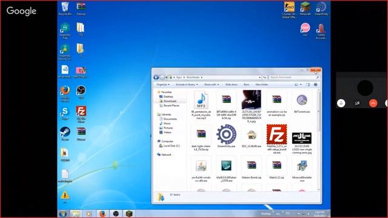Open Network in the navigation pane
Screen dimensions: 388x218
point(166,154)
